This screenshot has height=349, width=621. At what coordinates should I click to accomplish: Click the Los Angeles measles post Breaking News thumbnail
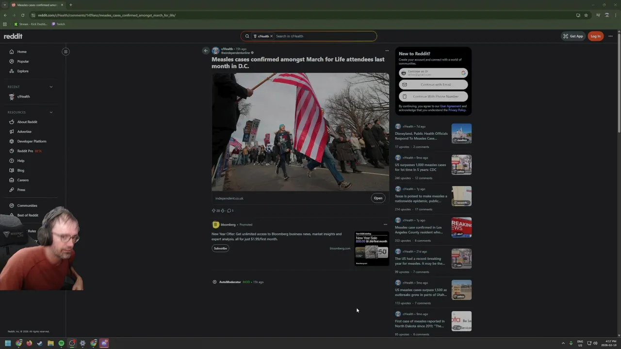coord(461,227)
